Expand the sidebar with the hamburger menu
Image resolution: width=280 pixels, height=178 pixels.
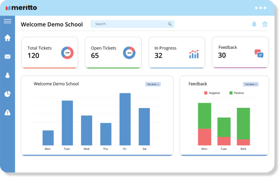(x=8, y=21)
